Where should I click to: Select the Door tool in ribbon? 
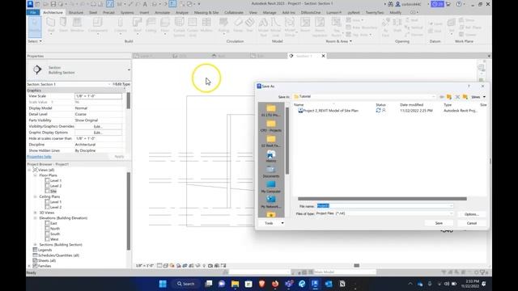pyautogui.click(x=63, y=25)
